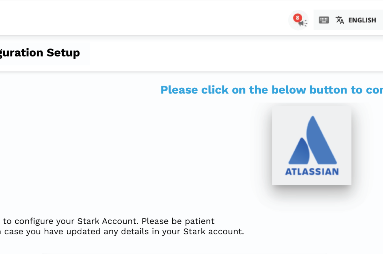This screenshot has height=254, width=383.
Task: Click the blue 'Please click on the below button' heading
Action: pyautogui.click(x=272, y=90)
